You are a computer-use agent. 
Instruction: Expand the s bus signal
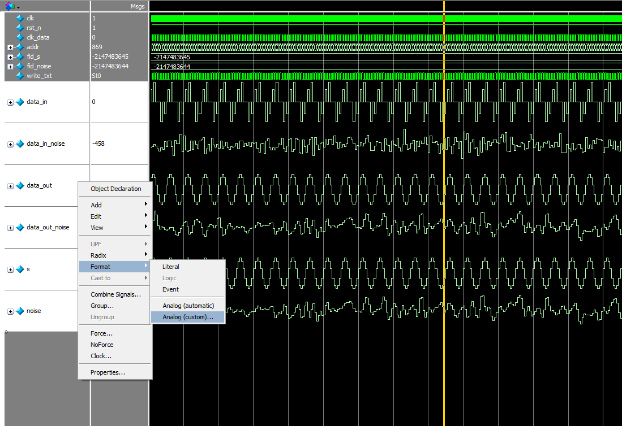(10, 270)
